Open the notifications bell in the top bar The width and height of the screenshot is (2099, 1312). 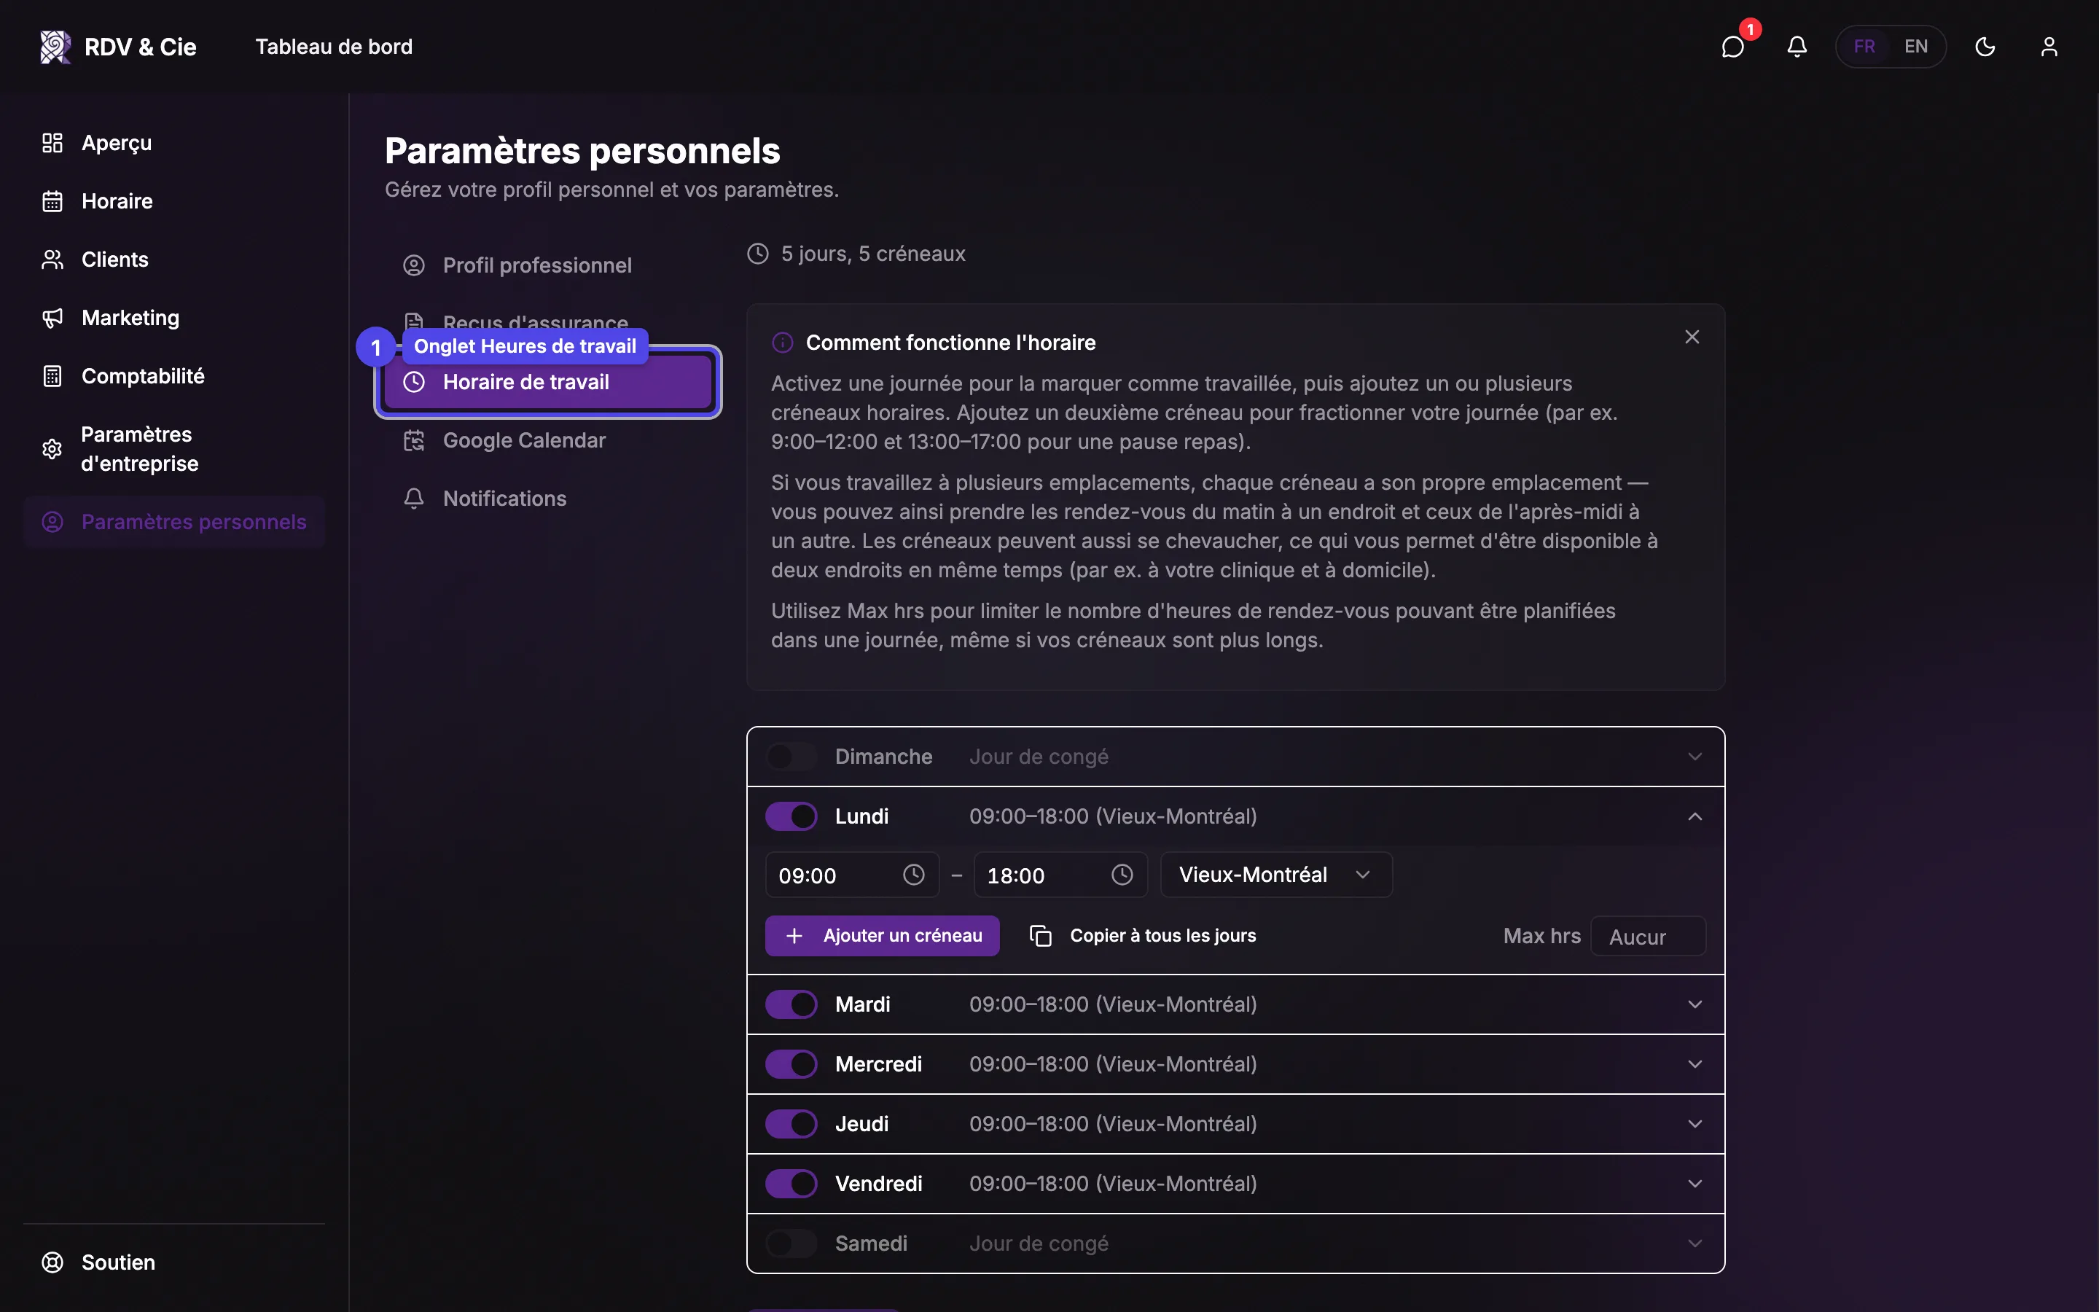(x=1797, y=47)
